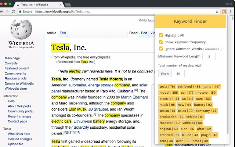235x147 pixels.
Task: Open the What links here tool
Action: [x=19, y=134]
